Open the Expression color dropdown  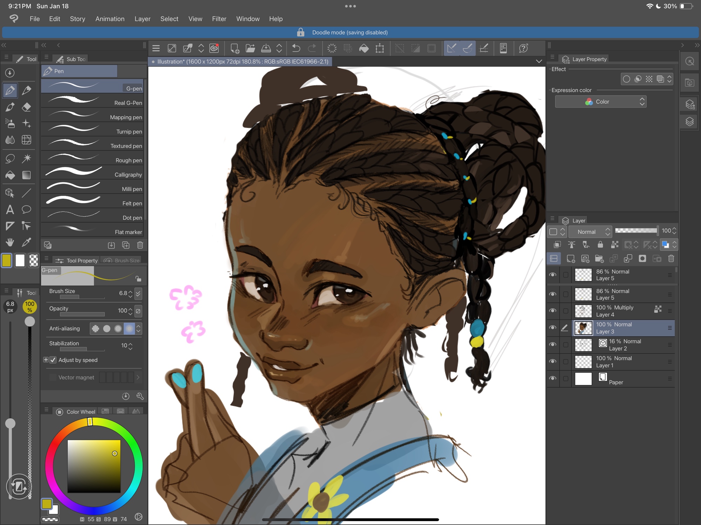click(600, 102)
